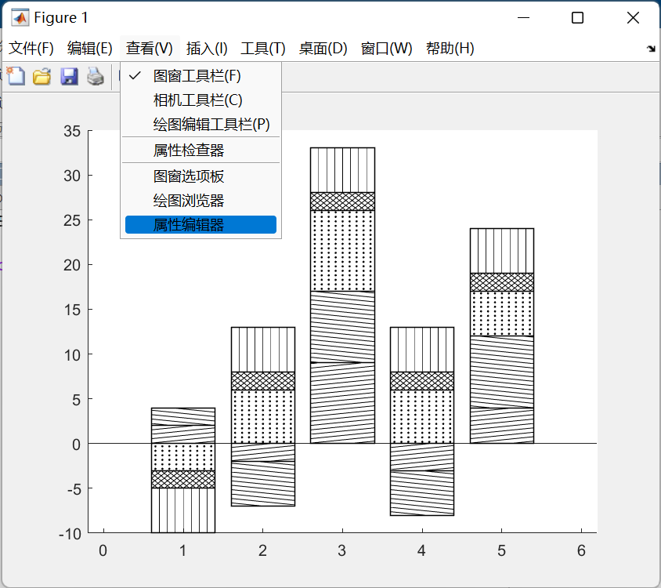The width and height of the screenshot is (661, 588).
Task: Click the stacked bar at x=5
Action: (x=502, y=336)
